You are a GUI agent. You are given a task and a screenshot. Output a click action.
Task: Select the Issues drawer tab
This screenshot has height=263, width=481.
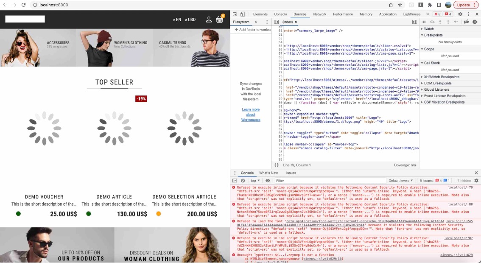click(291, 173)
